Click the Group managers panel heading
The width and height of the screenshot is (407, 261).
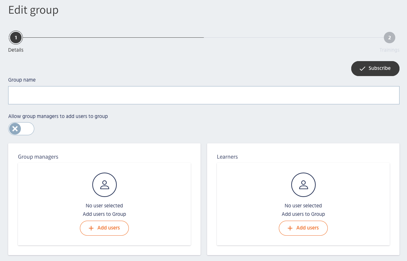tap(38, 157)
